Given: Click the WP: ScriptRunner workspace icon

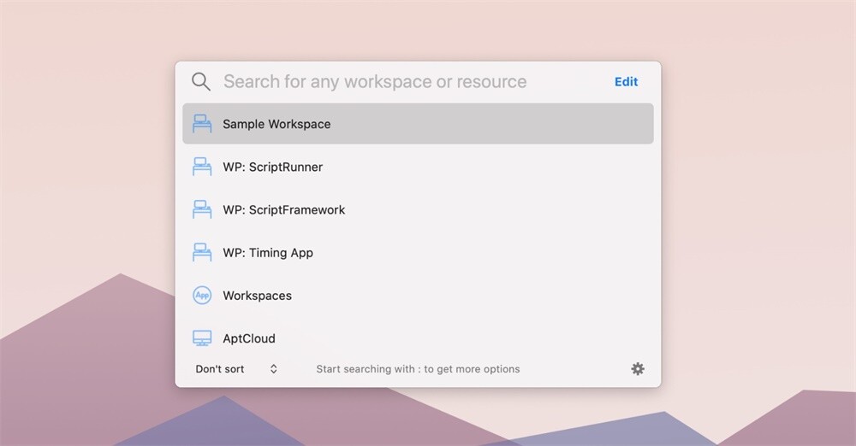Looking at the screenshot, I should 202,167.
